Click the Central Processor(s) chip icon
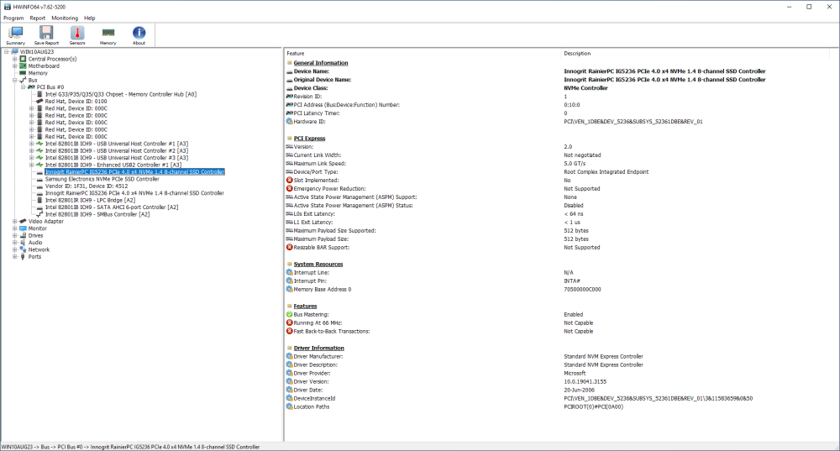 (23, 59)
